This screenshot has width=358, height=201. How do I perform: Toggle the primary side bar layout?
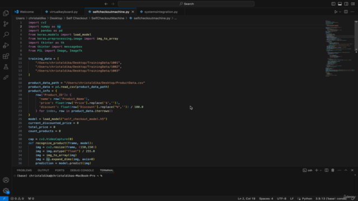tap(333, 4)
